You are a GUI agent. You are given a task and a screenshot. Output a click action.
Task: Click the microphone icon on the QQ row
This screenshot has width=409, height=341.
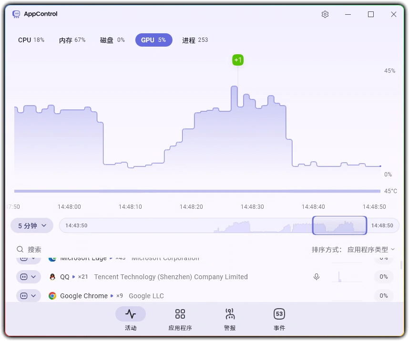pos(316,277)
